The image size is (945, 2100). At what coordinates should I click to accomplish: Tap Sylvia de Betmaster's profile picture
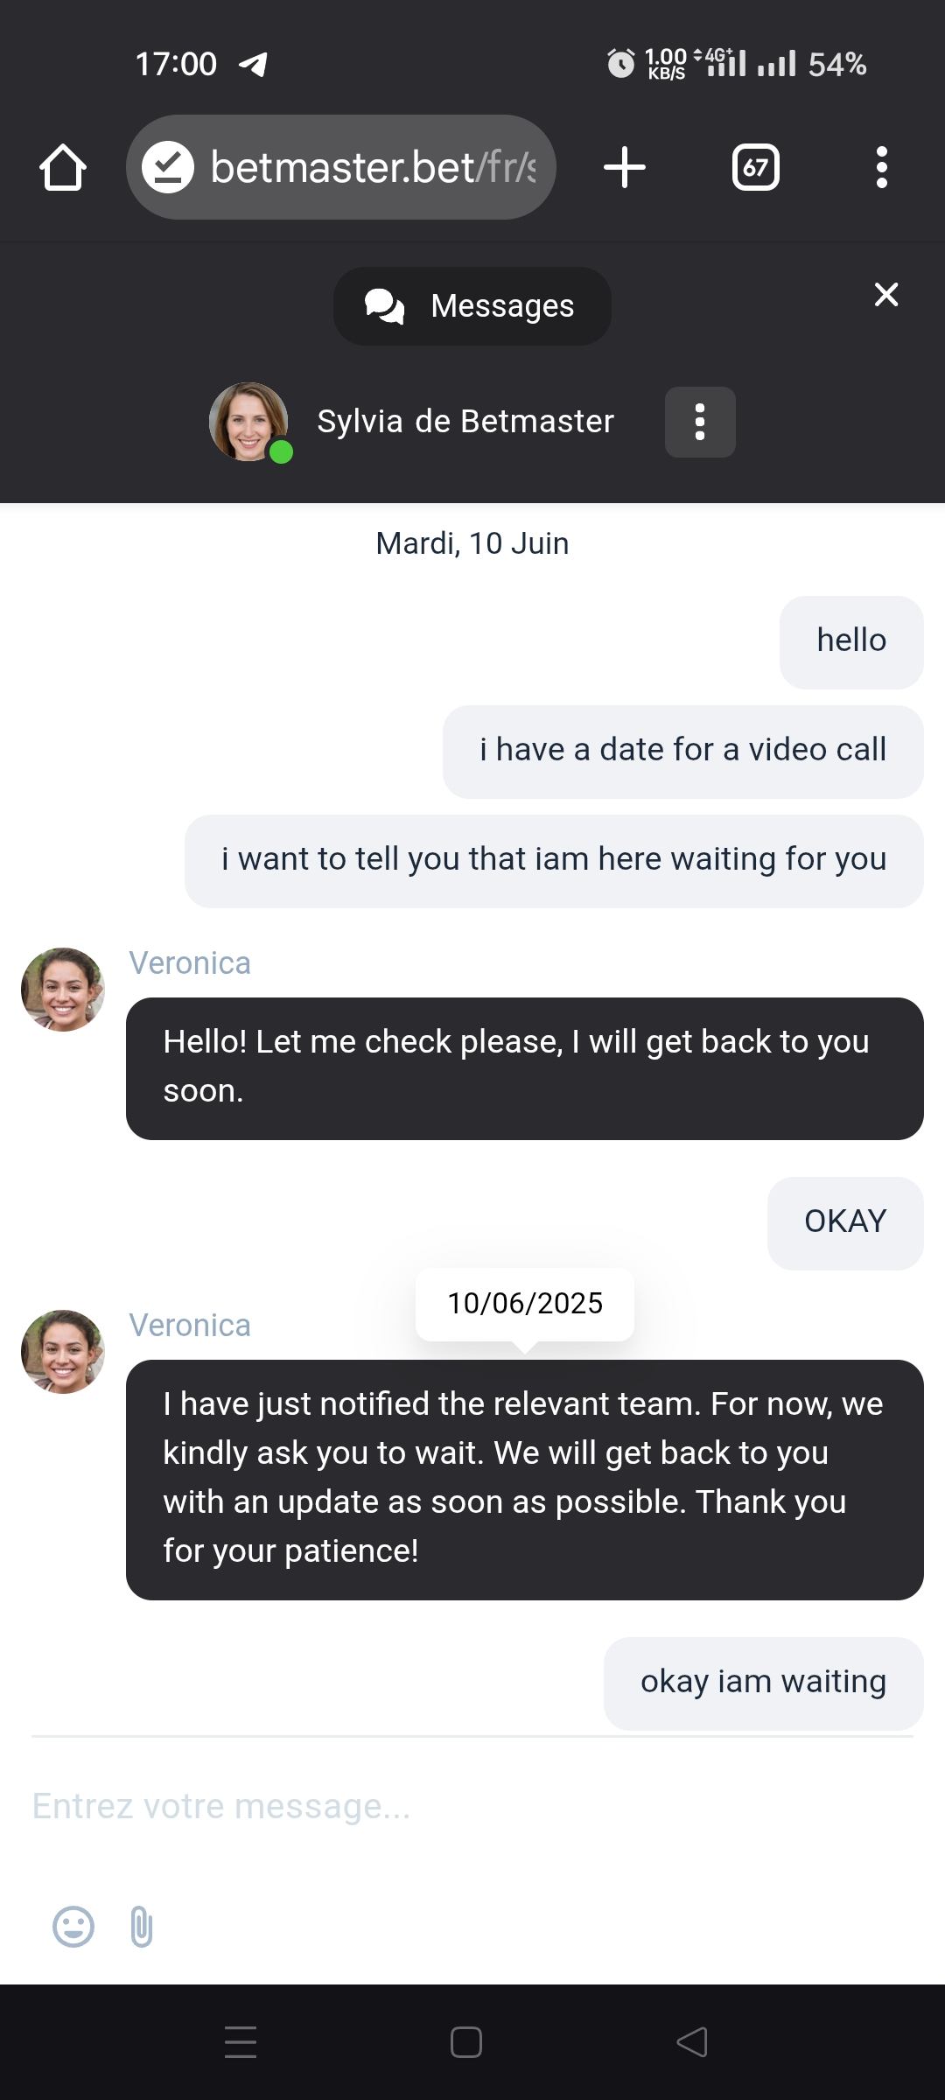[x=249, y=422]
